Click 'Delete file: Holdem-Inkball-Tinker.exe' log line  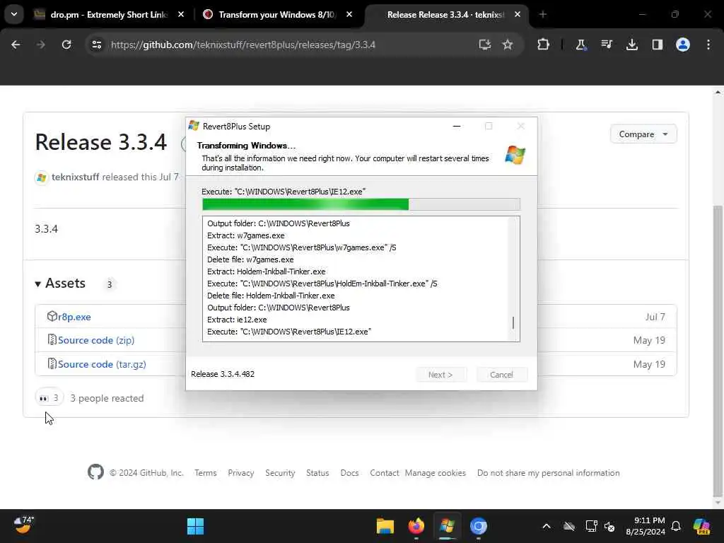(271, 296)
